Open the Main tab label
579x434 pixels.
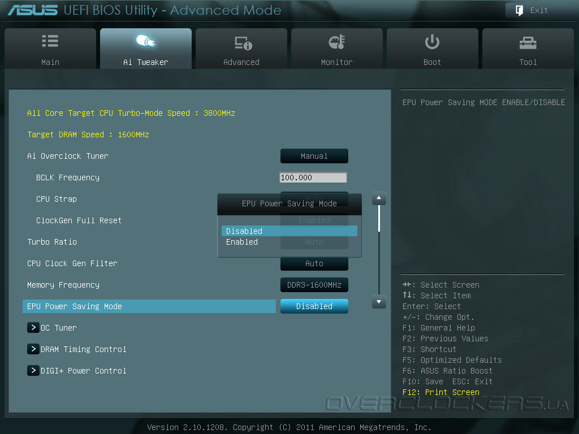click(50, 62)
